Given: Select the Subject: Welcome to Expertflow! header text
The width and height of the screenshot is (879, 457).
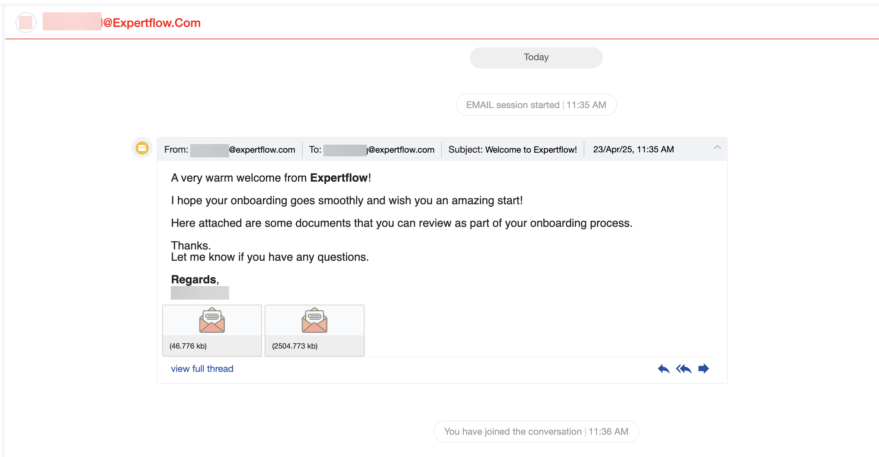Looking at the screenshot, I should (x=512, y=149).
